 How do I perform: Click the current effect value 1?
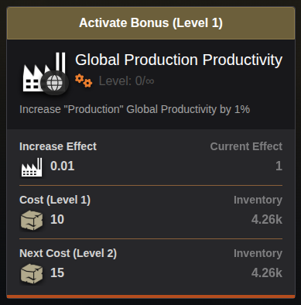pyautogui.click(x=279, y=166)
